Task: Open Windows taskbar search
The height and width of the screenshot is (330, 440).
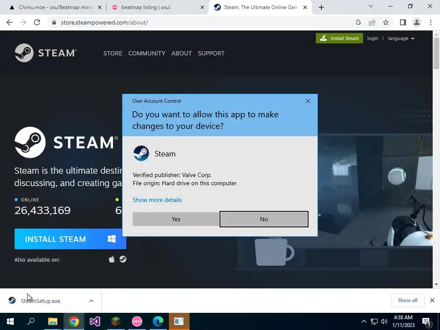Action: tap(31, 321)
